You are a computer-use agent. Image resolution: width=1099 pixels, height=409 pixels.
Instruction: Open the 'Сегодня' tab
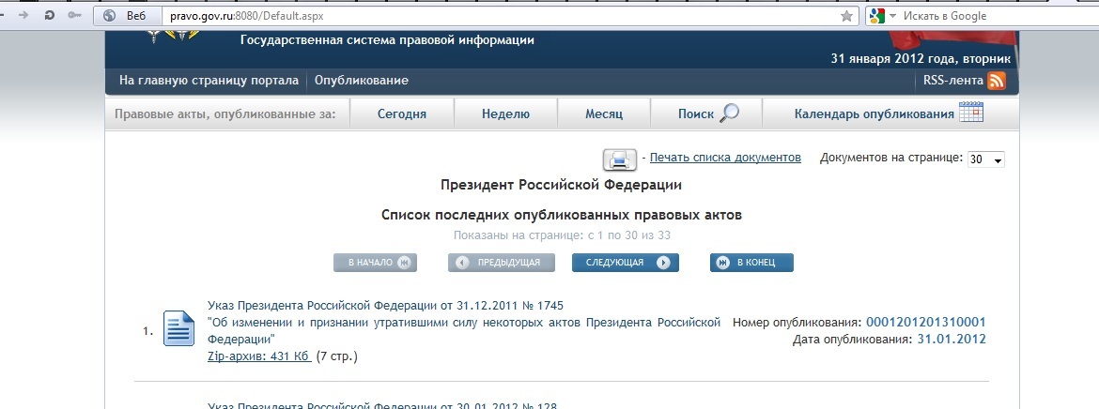[x=402, y=114]
